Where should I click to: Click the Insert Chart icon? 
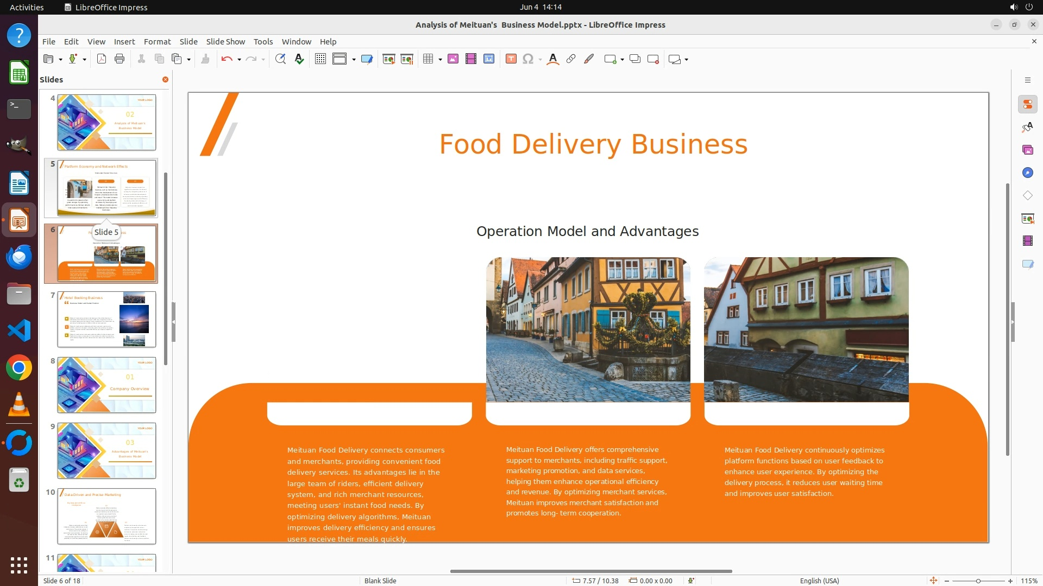(x=489, y=59)
